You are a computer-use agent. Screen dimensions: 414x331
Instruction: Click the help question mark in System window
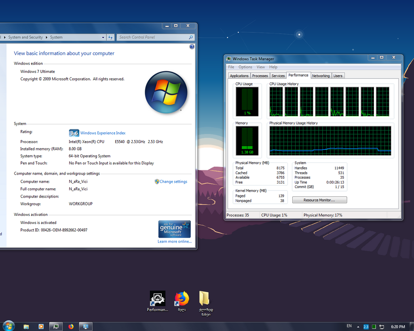click(192, 47)
